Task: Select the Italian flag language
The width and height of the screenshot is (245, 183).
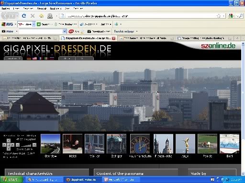Action: tap(46, 58)
